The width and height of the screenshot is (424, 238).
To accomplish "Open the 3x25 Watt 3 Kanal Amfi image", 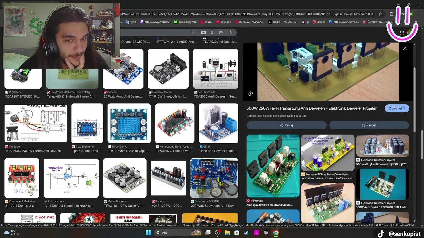I will tap(328, 153).
